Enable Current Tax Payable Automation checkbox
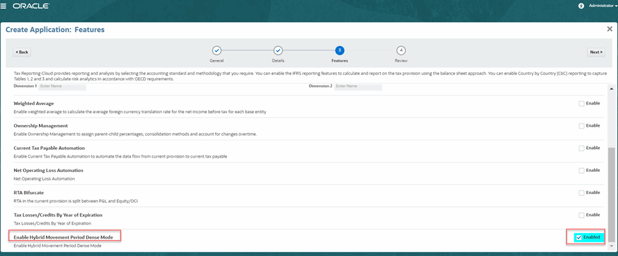Image resolution: width=618 pixels, height=256 pixels. pos(582,148)
